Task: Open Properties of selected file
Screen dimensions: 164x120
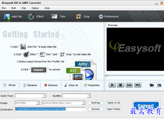Action: [x=92, y=85]
